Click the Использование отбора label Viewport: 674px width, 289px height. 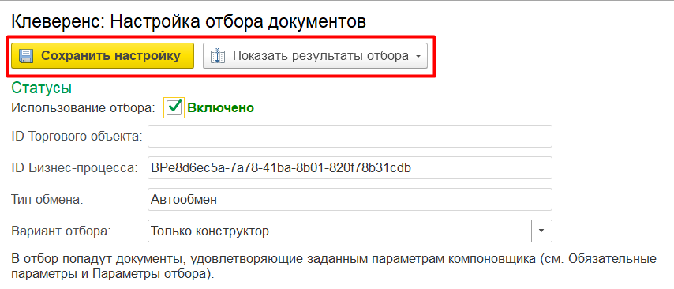(x=83, y=108)
